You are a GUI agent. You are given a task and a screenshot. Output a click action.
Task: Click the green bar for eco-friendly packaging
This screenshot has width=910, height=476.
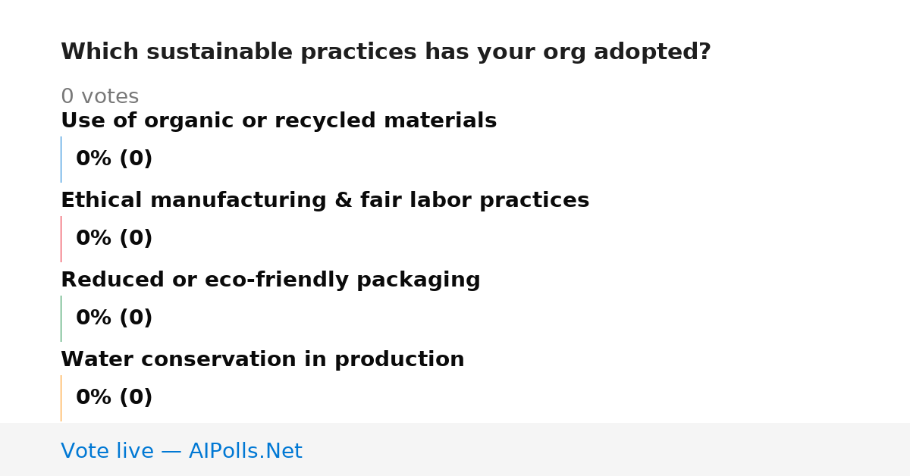click(x=61, y=318)
